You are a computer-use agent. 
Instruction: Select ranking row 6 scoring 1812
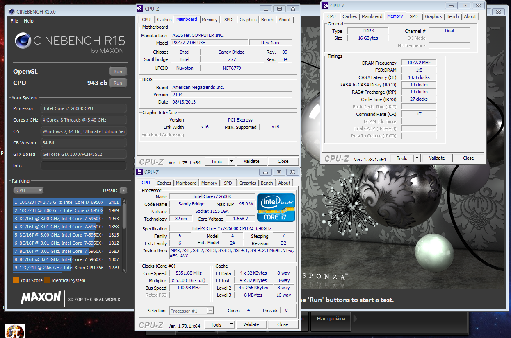[x=67, y=243]
